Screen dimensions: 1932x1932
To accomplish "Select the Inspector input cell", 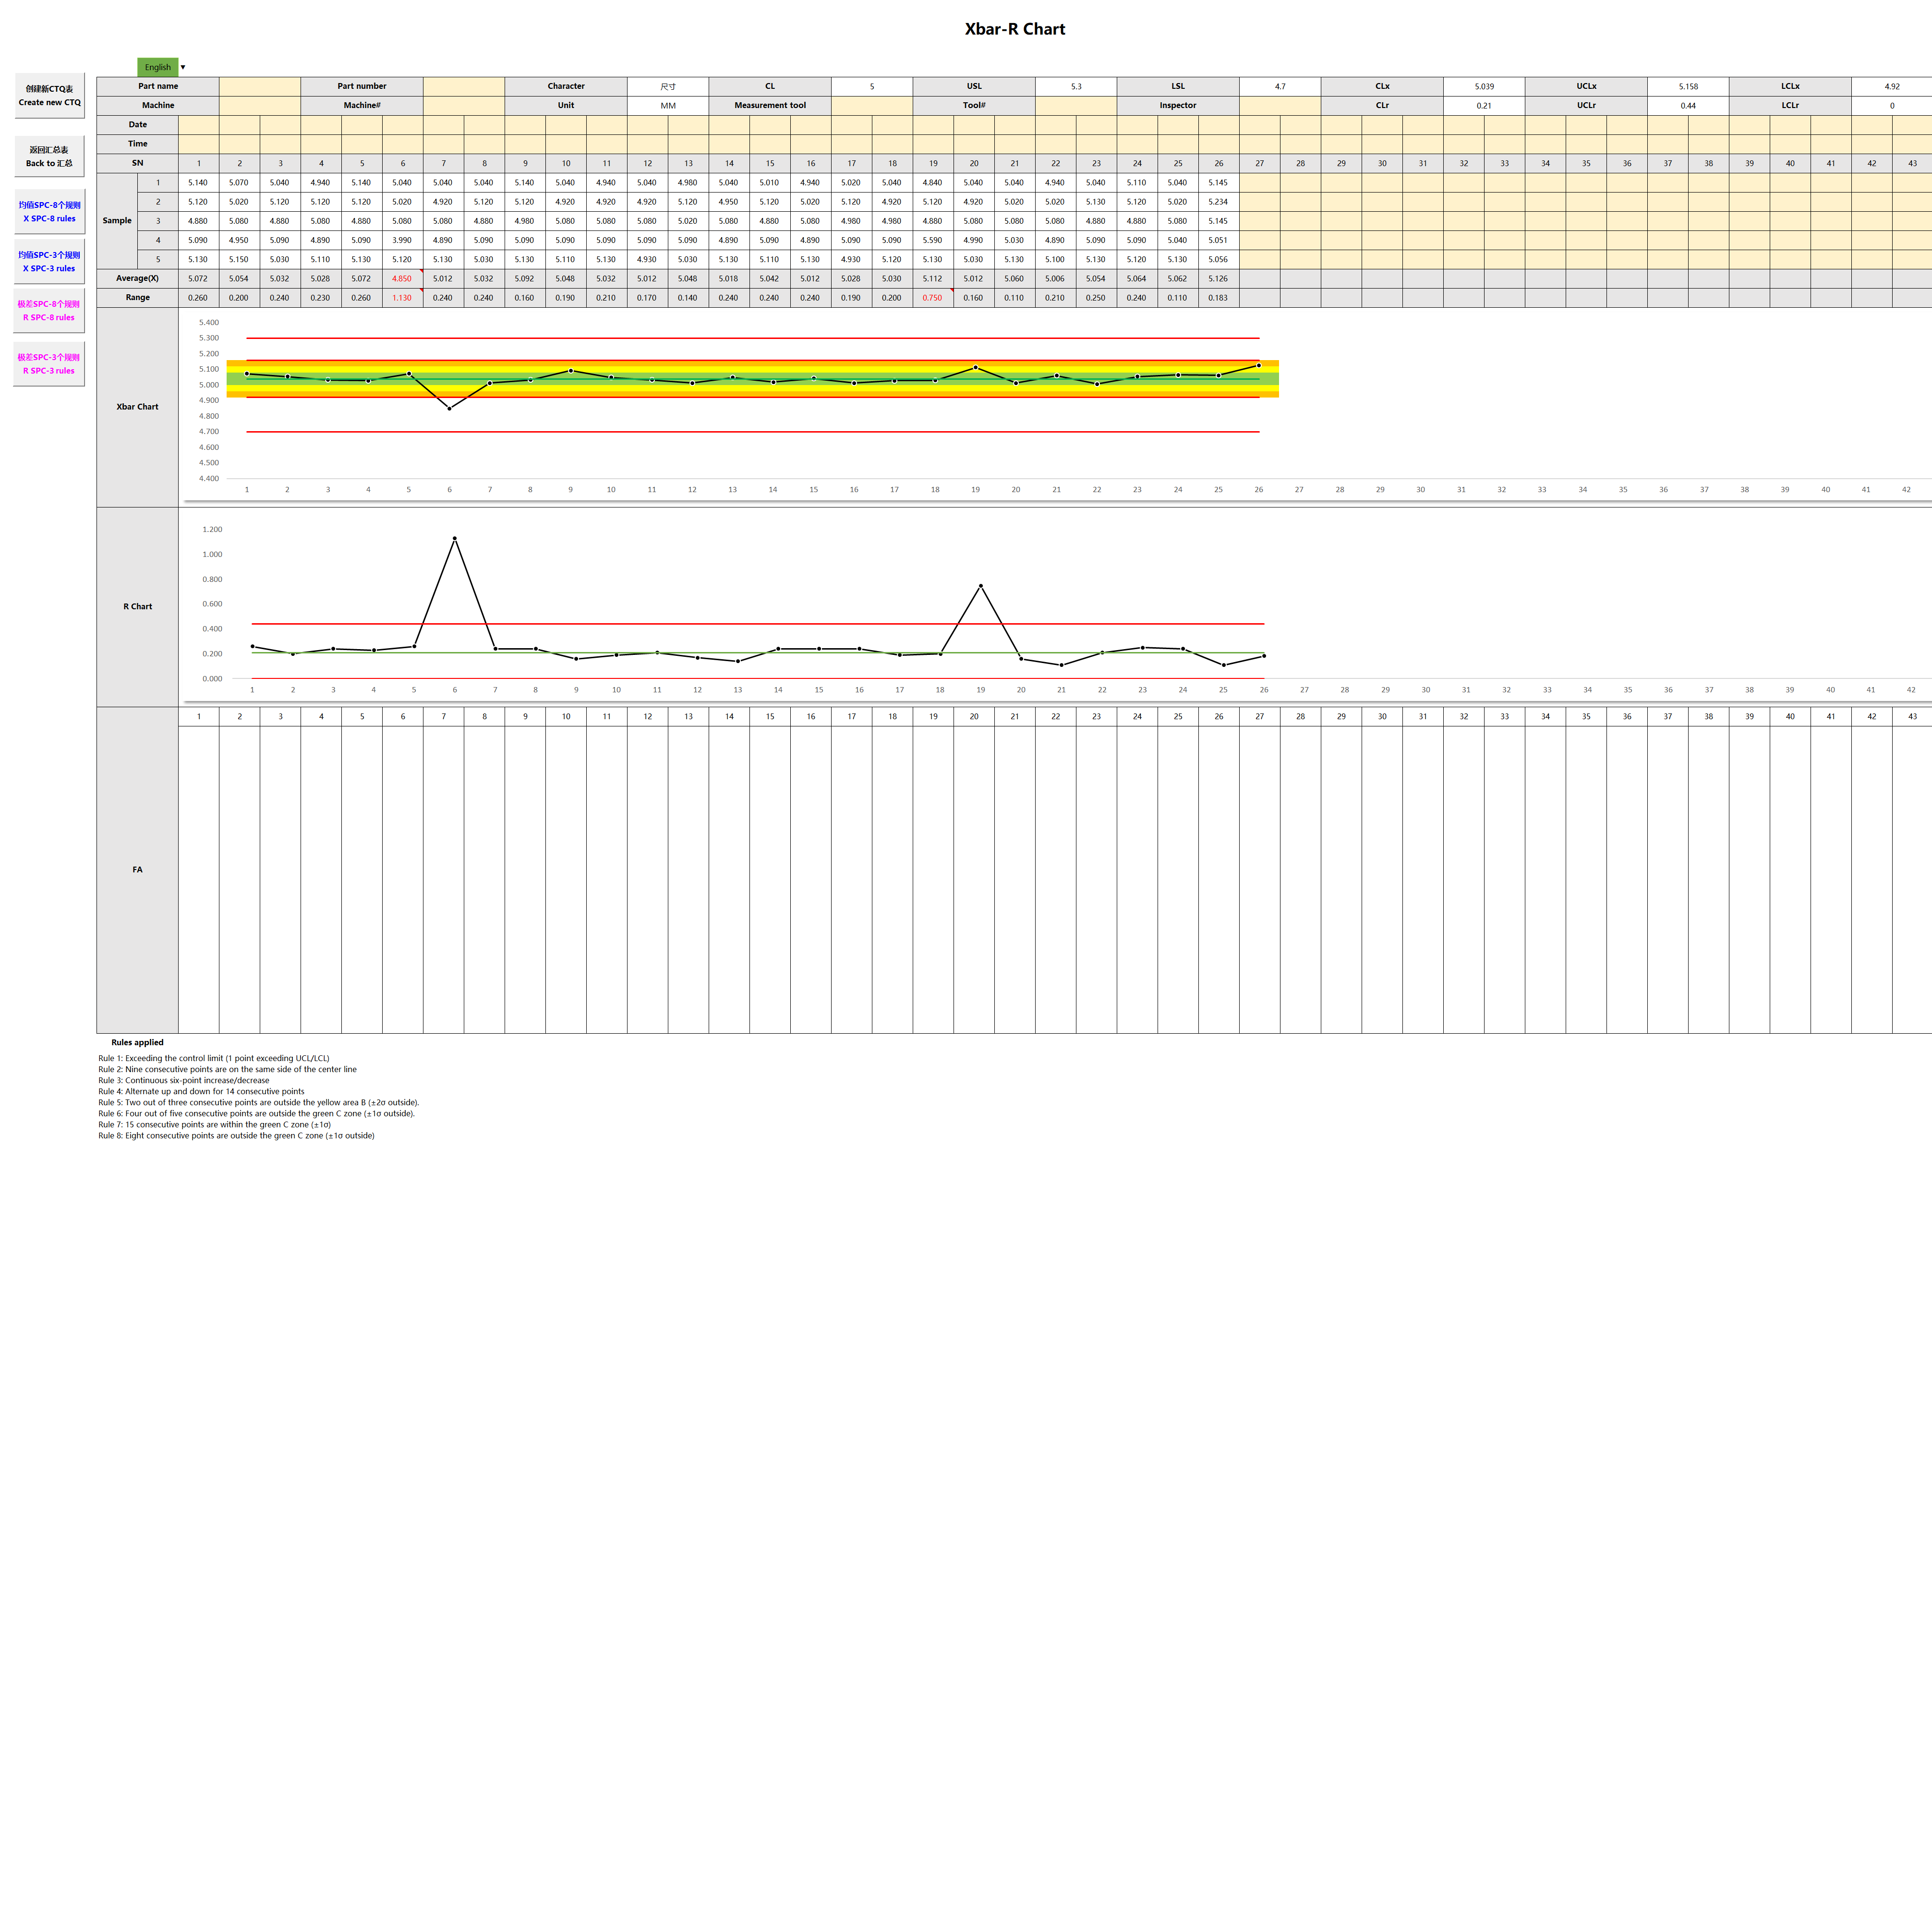I will click(x=1280, y=105).
